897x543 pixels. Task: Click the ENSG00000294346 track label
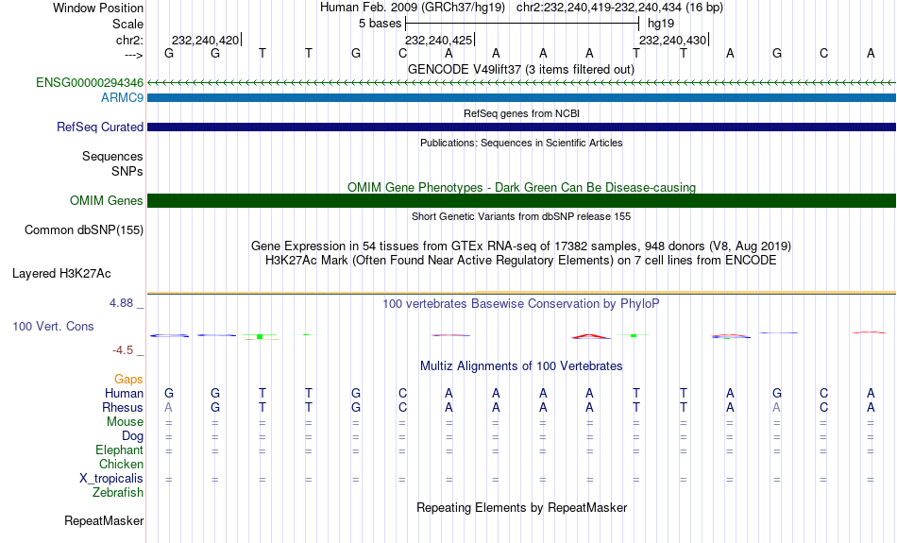pos(90,83)
